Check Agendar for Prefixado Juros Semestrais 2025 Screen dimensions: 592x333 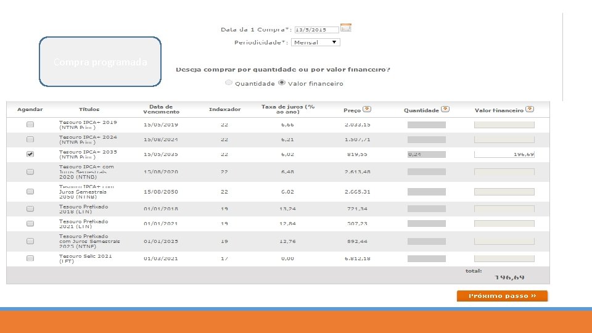click(30, 241)
